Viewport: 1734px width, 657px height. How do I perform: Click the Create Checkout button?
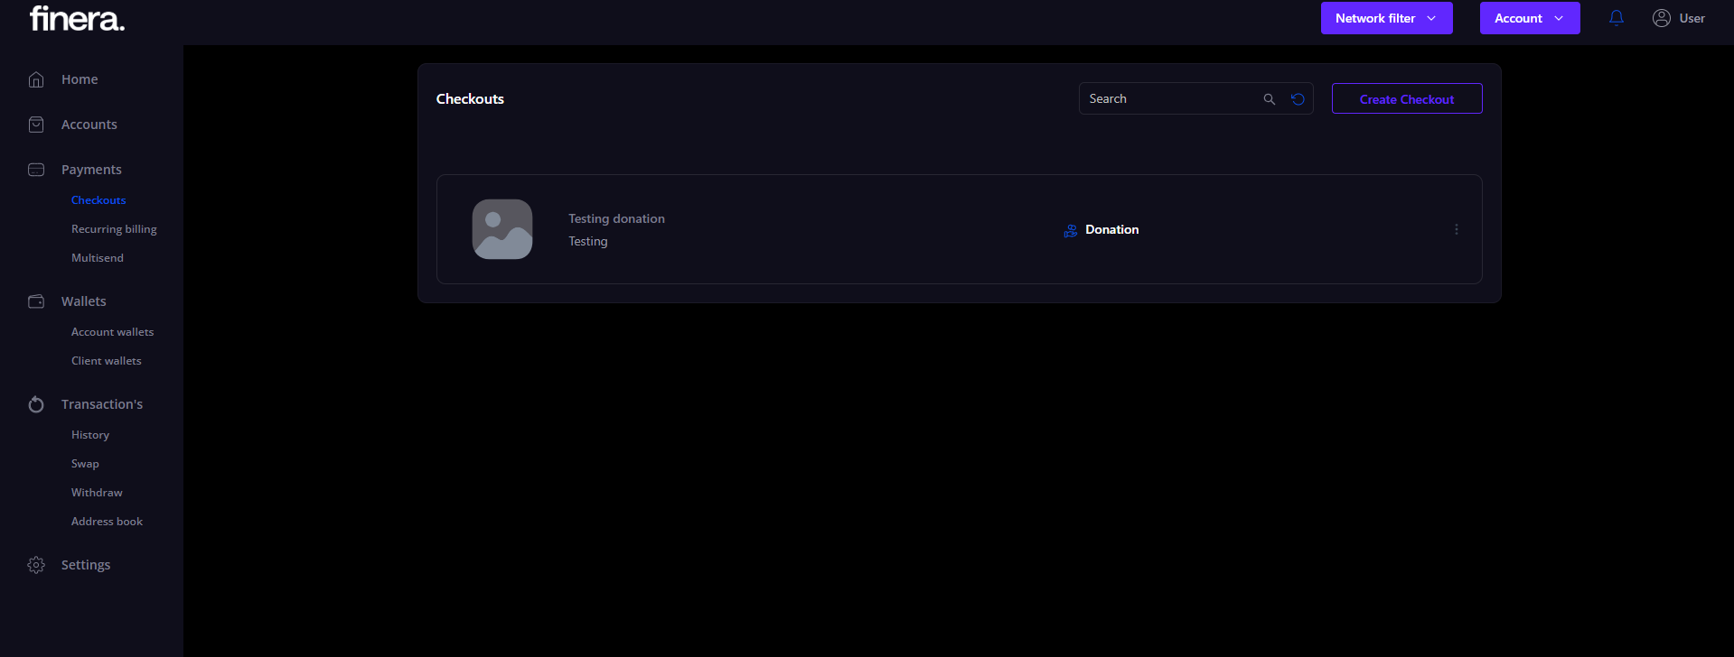coord(1406,99)
